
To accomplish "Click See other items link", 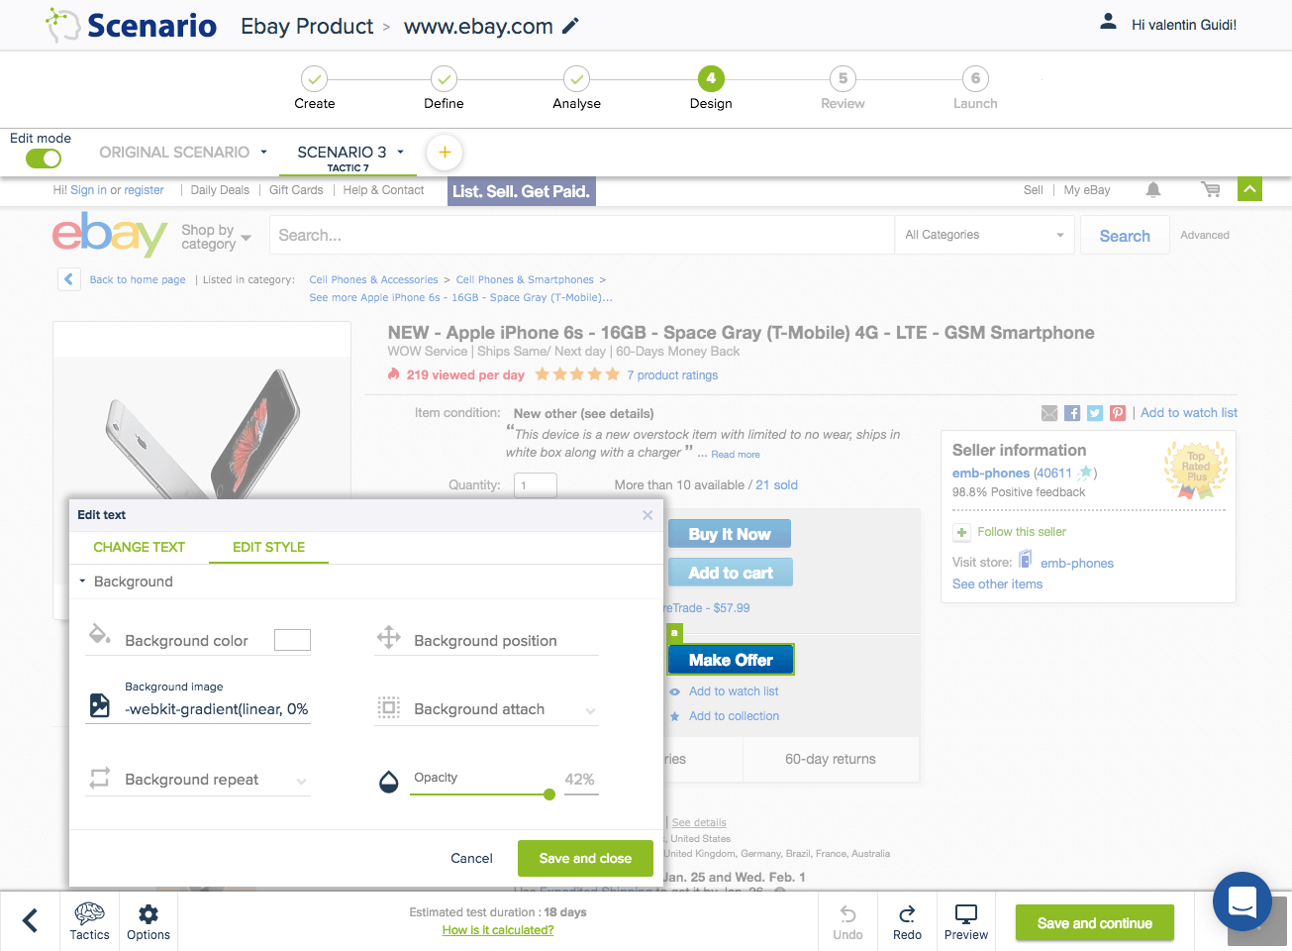I will pyautogui.click(x=997, y=584).
